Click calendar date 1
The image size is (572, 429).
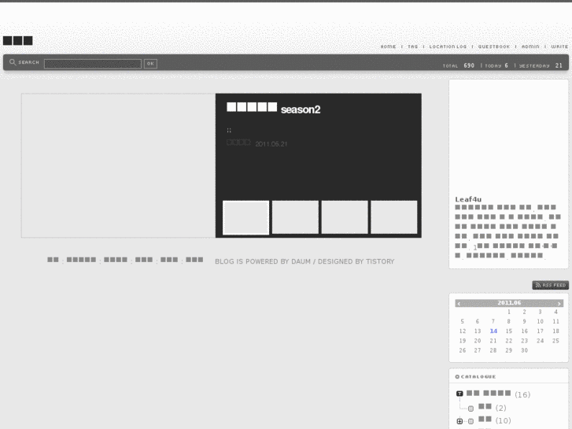509,312
